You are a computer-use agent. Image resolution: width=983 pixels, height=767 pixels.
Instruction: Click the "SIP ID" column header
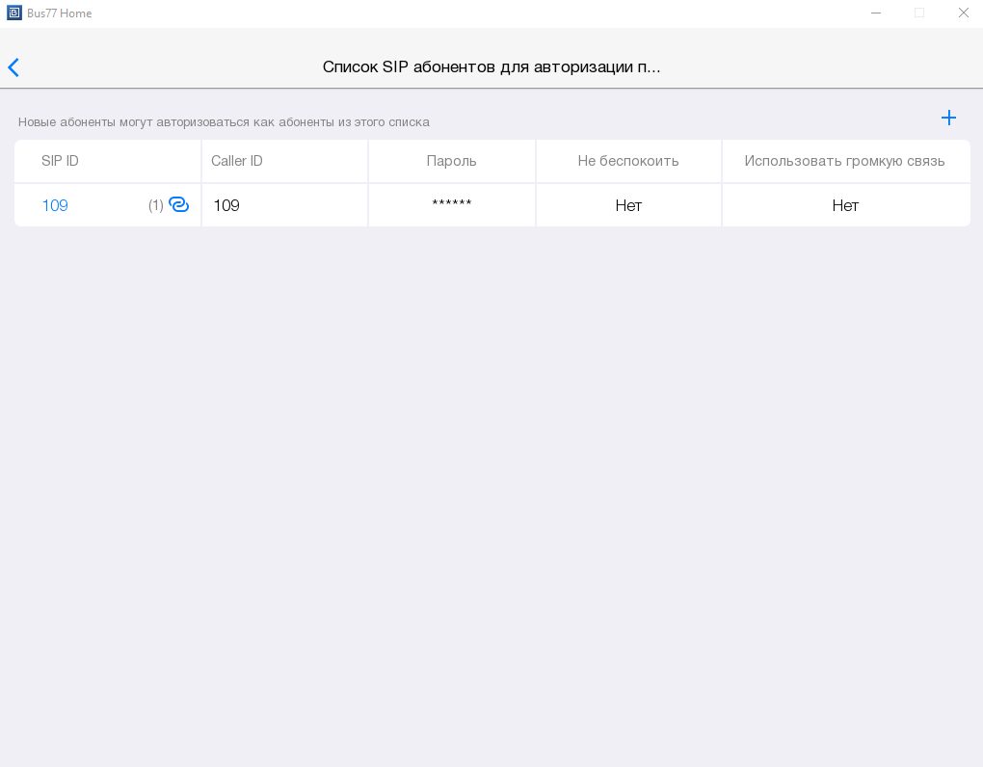tap(60, 161)
